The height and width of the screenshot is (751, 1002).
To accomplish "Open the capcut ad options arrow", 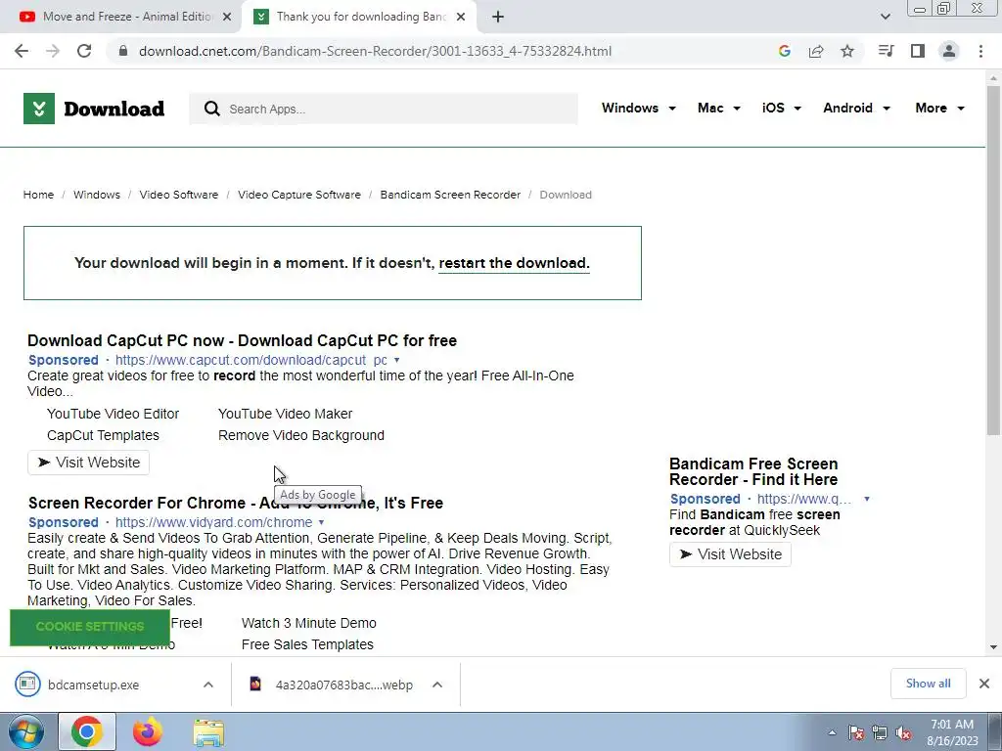I will click(397, 360).
